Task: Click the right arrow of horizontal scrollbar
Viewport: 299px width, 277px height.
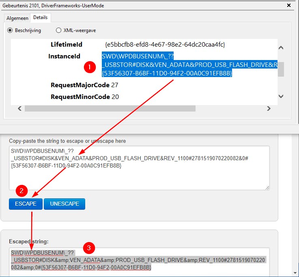Action: [x=269, y=108]
